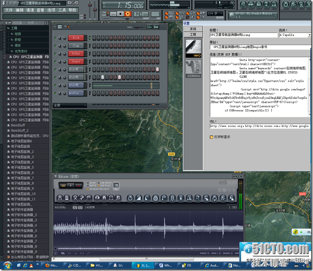This screenshot has width=313, height=271.
Task: Open the 编辑 menu
Action: [x=19, y=10]
